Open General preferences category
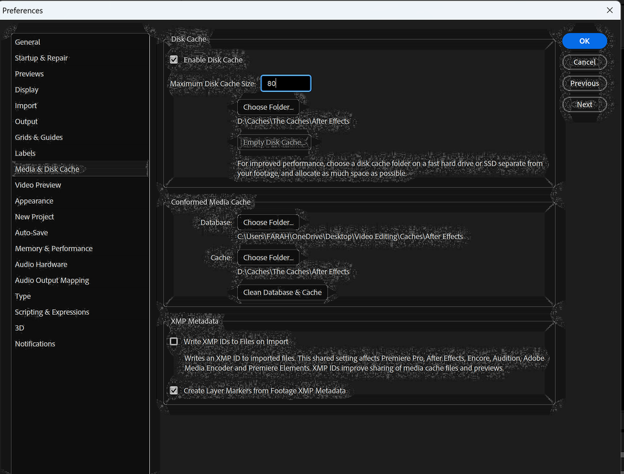This screenshot has height=474, width=624. [x=27, y=42]
